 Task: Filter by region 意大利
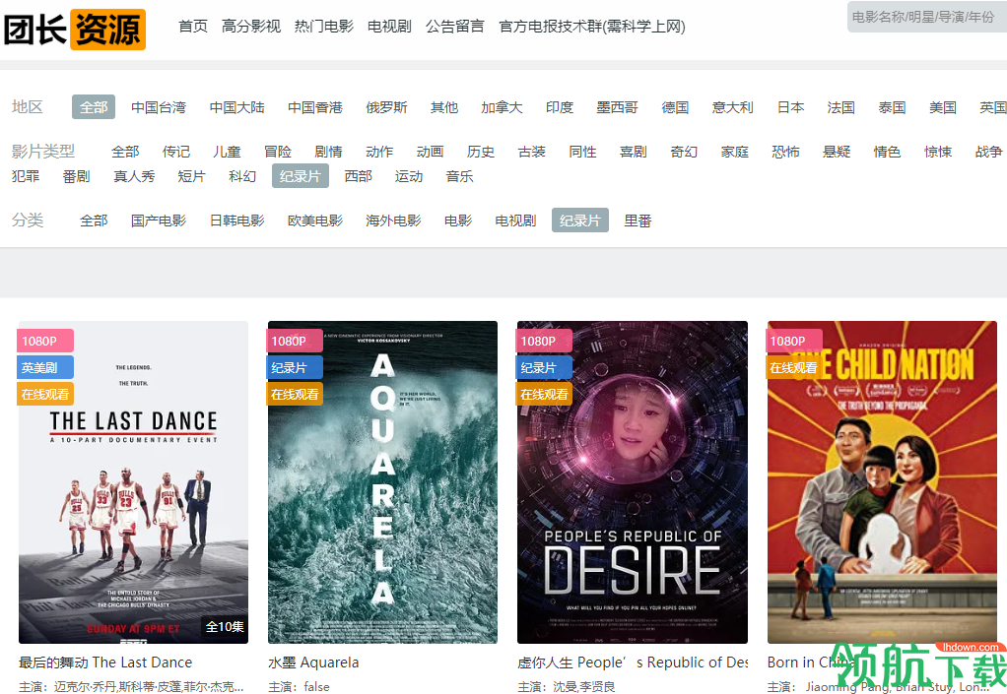coord(733,107)
